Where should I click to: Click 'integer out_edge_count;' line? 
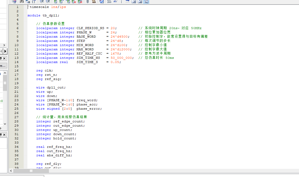click(x=60, y=126)
